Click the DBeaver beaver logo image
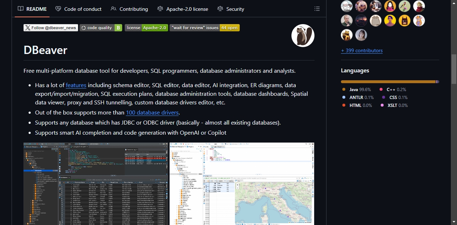 coord(303,36)
